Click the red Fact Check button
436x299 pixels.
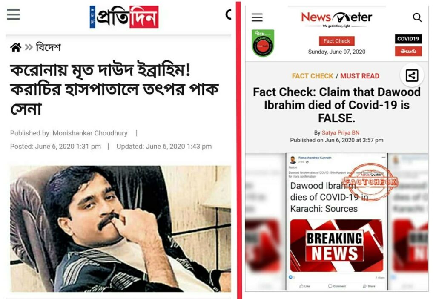point(337,41)
